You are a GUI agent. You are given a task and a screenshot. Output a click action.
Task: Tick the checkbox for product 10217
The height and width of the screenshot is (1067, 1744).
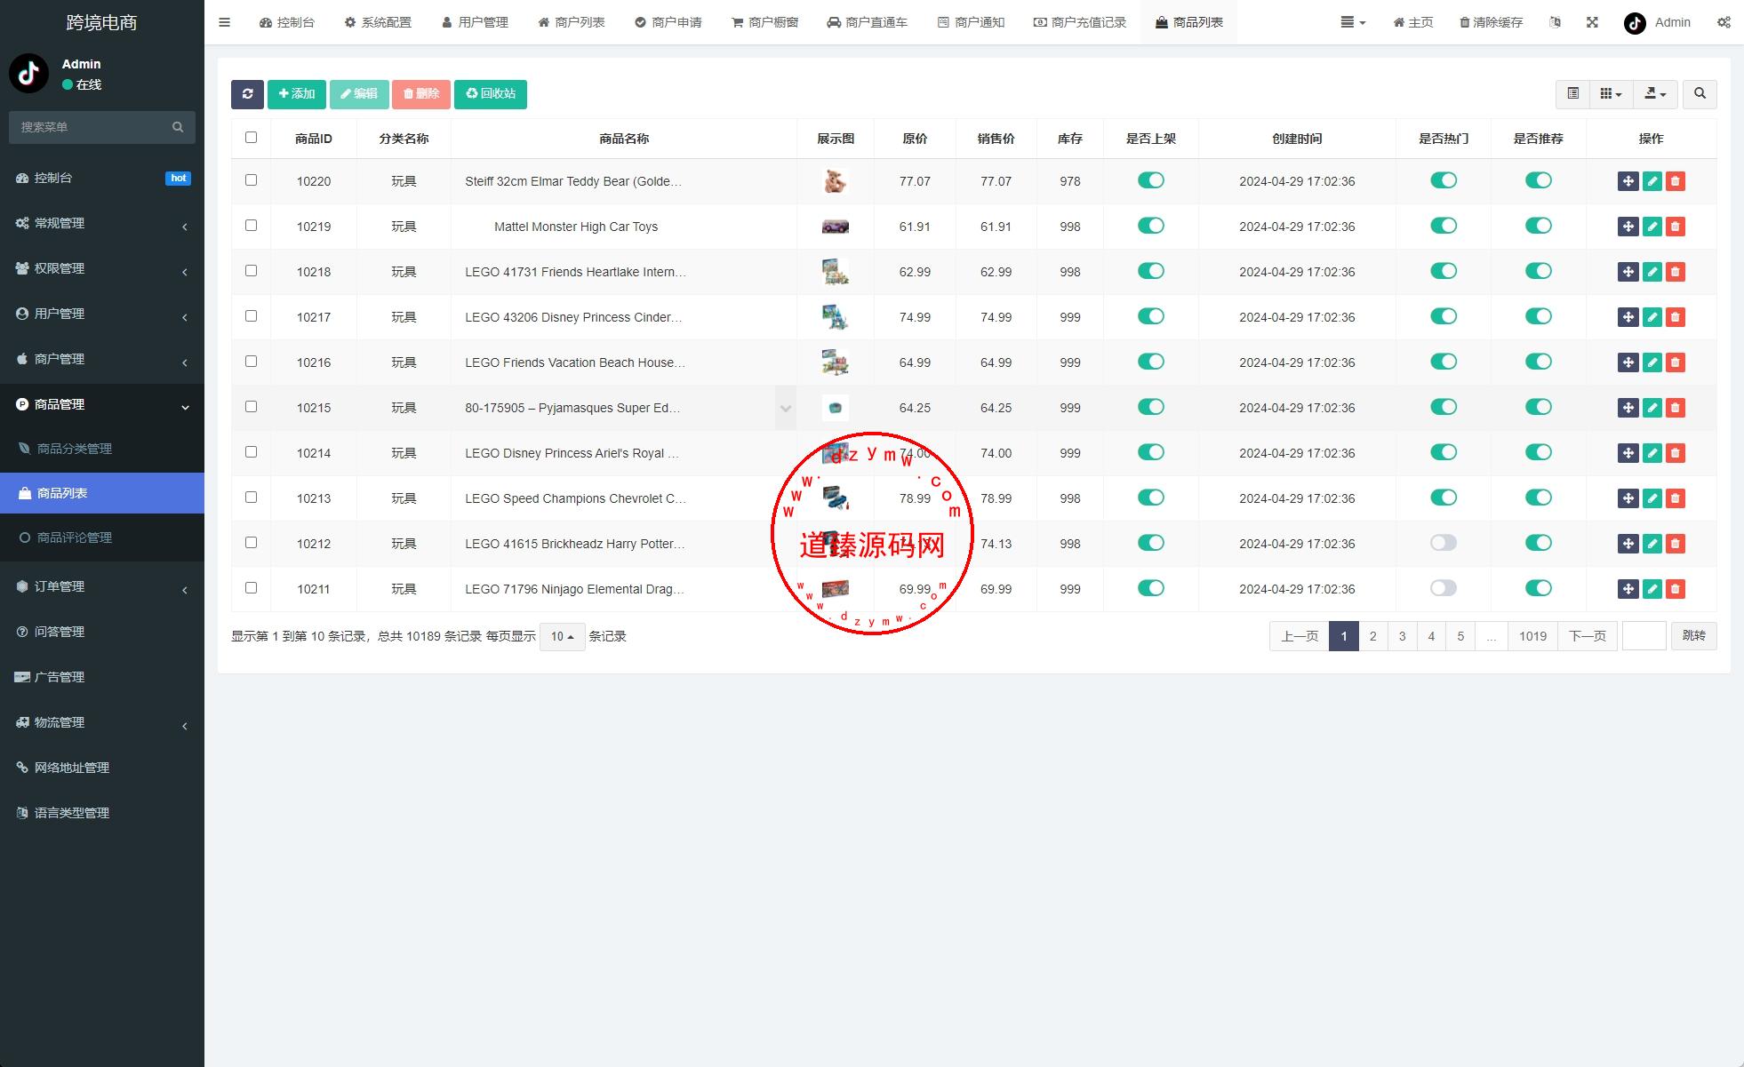click(251, 316)
